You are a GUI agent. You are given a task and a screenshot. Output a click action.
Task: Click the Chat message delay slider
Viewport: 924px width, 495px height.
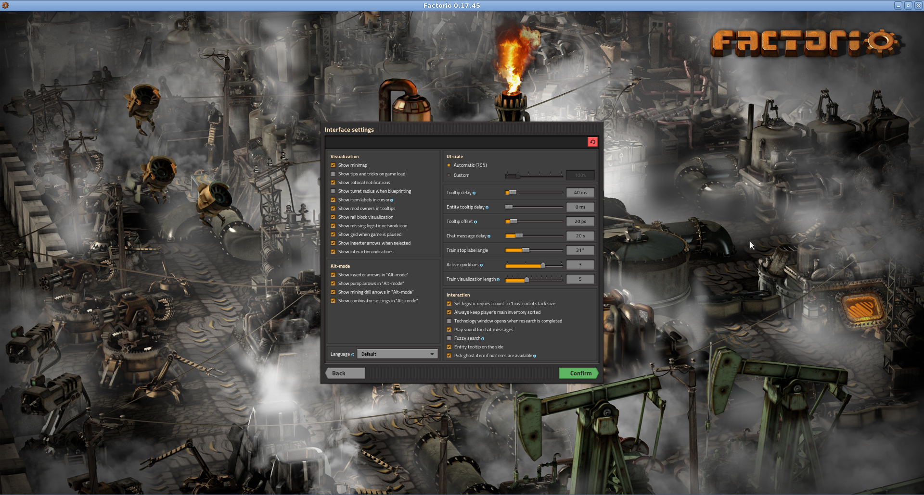pos(534,236)
